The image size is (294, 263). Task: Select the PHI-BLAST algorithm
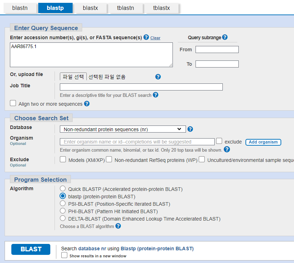tap(63, 211)
